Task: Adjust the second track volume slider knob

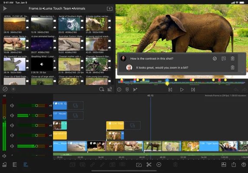Action: coord(36,115)
